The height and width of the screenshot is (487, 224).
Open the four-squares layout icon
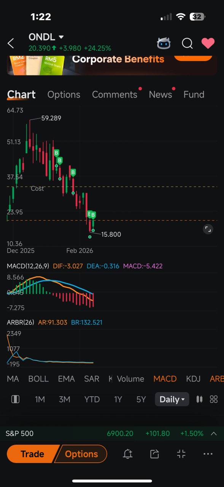(x=214, y=399)
